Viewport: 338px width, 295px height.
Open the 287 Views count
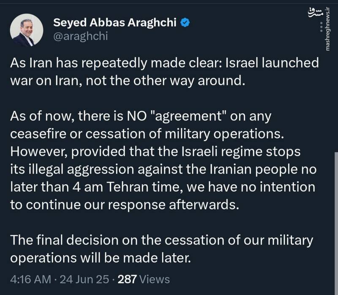tap(144, 279)
